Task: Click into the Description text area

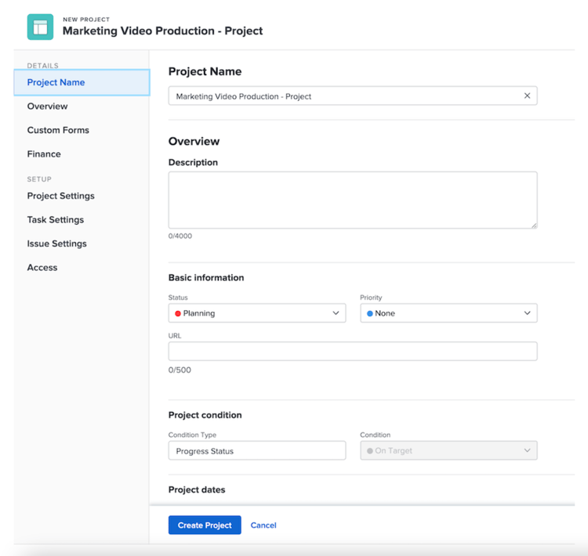Action: (353, 200)
